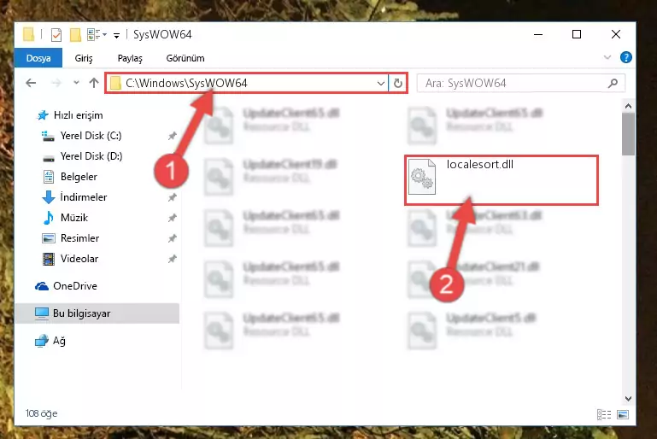
Task: Click the Back navigation arrow
Action: tap(31, 83)
